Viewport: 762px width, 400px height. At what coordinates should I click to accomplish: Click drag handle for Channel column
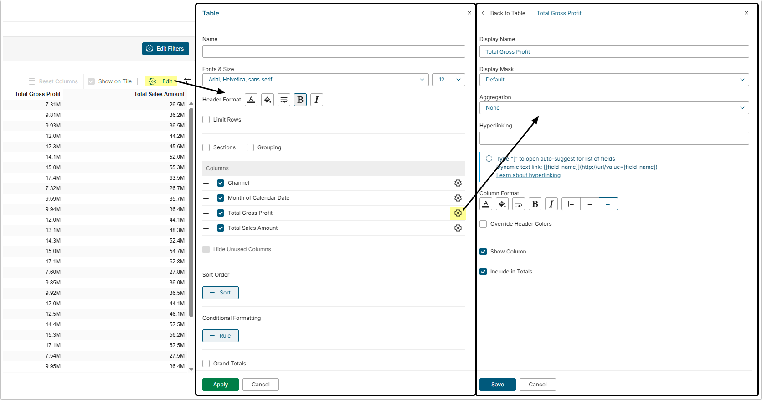[206, 182]
